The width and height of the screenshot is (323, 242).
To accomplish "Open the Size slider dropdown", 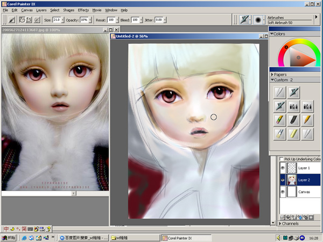I will tap(62, 20).
